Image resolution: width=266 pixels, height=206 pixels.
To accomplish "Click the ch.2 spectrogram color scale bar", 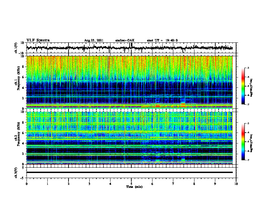I will (243, 142).
